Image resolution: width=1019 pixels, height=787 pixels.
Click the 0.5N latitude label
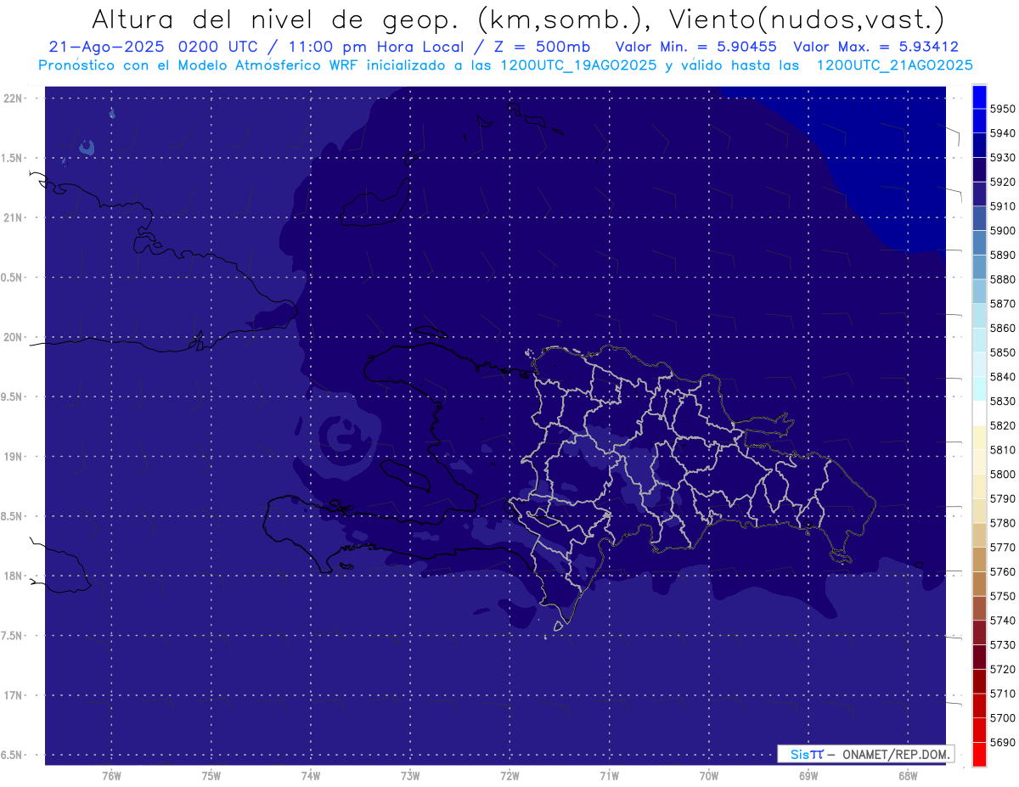13,278
